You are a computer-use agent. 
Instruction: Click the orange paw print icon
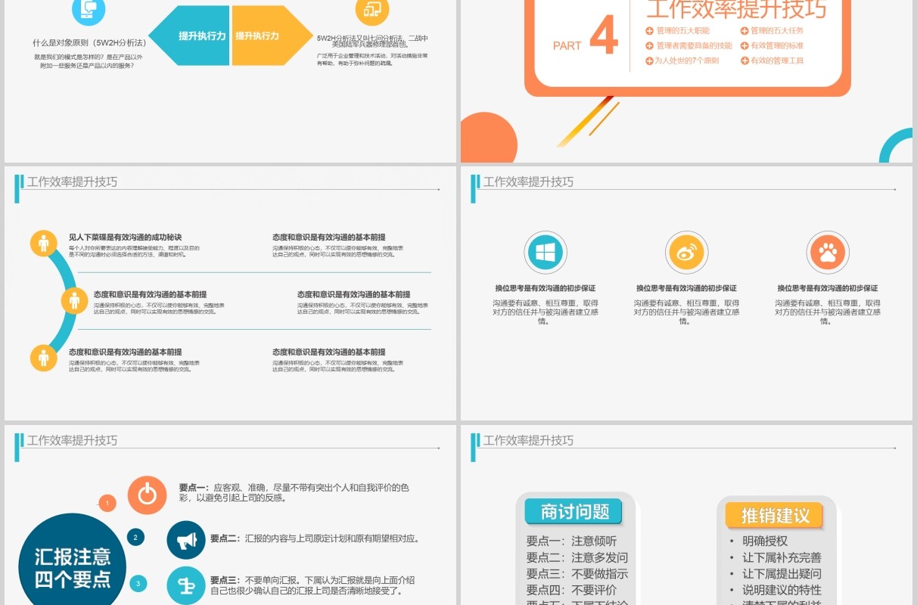[x=828, y=253]
